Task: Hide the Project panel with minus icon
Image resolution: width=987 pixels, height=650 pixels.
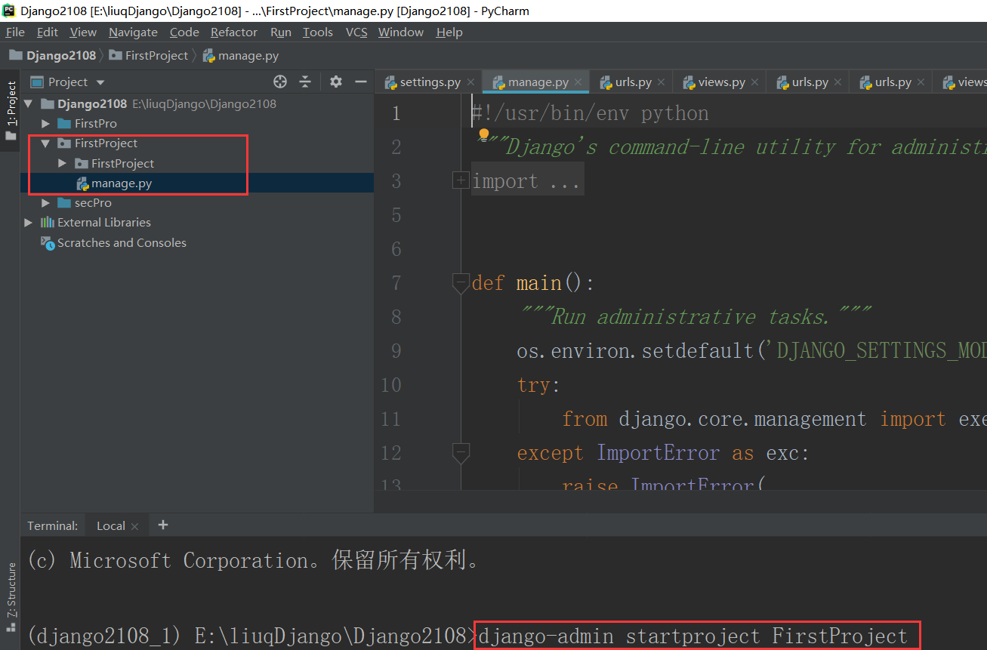Action: tap(361, 82)
